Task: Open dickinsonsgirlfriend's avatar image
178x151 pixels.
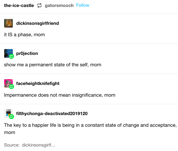Action: (x=8, y=23)
